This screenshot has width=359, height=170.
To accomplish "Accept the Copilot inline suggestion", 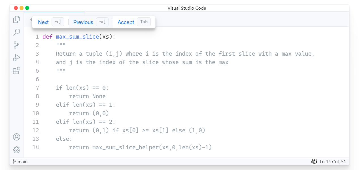I will pos(126,22).
